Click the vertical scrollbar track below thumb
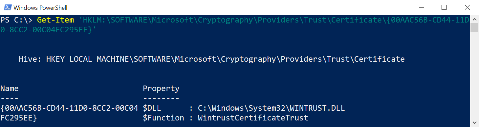The width and height of the screenshot is (479, 127). [x=474, y=75]
